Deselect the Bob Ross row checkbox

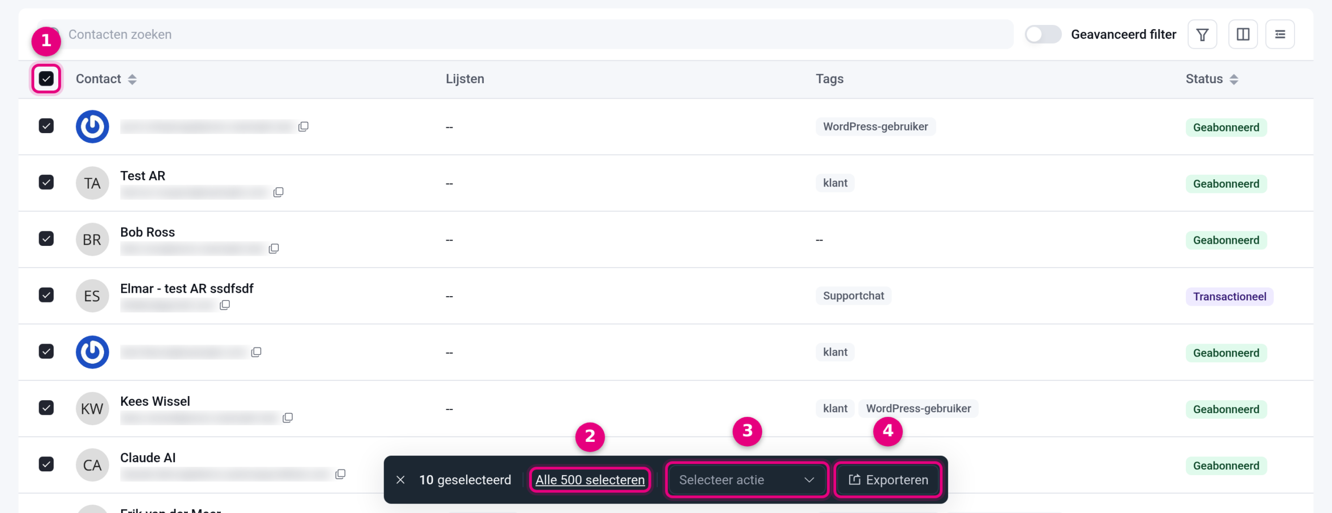(x=46, y=239)
